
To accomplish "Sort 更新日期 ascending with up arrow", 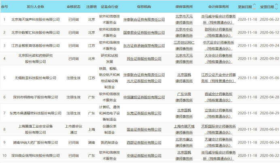I will [x=254, y=5].
